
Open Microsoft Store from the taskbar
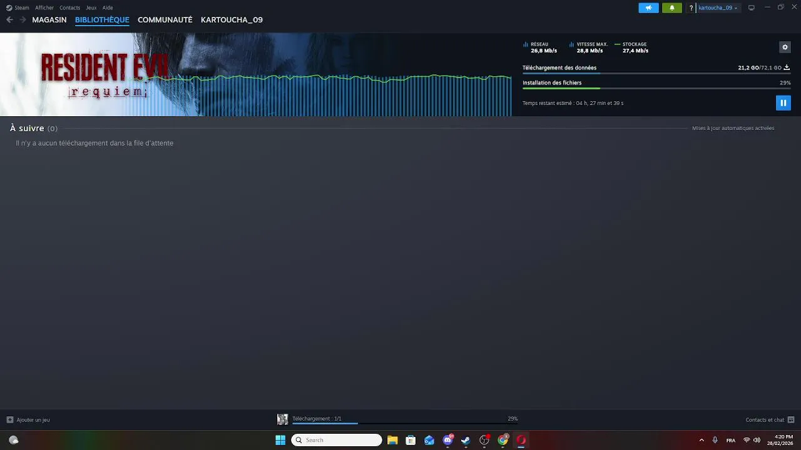(x=411, y=440)
